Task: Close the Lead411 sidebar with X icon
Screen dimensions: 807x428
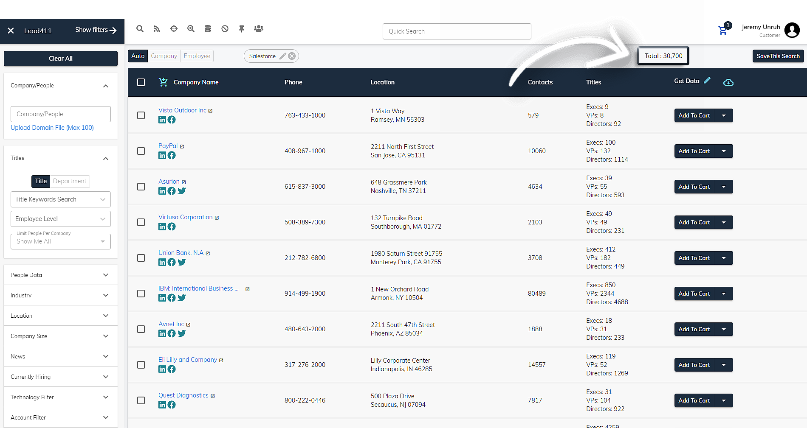Action: tap(11, 31)
